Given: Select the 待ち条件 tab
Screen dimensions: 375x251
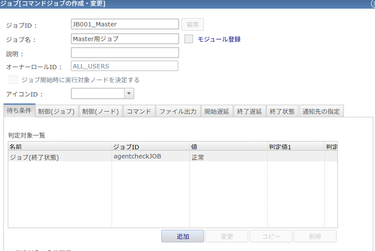Looking at the screenshot, I should (x=19, y=110).
